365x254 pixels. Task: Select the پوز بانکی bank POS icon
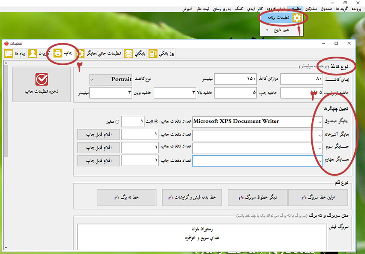pos(154,53)
